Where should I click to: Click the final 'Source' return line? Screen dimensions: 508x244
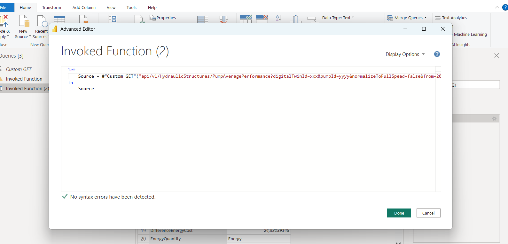[x=86, y=89]
